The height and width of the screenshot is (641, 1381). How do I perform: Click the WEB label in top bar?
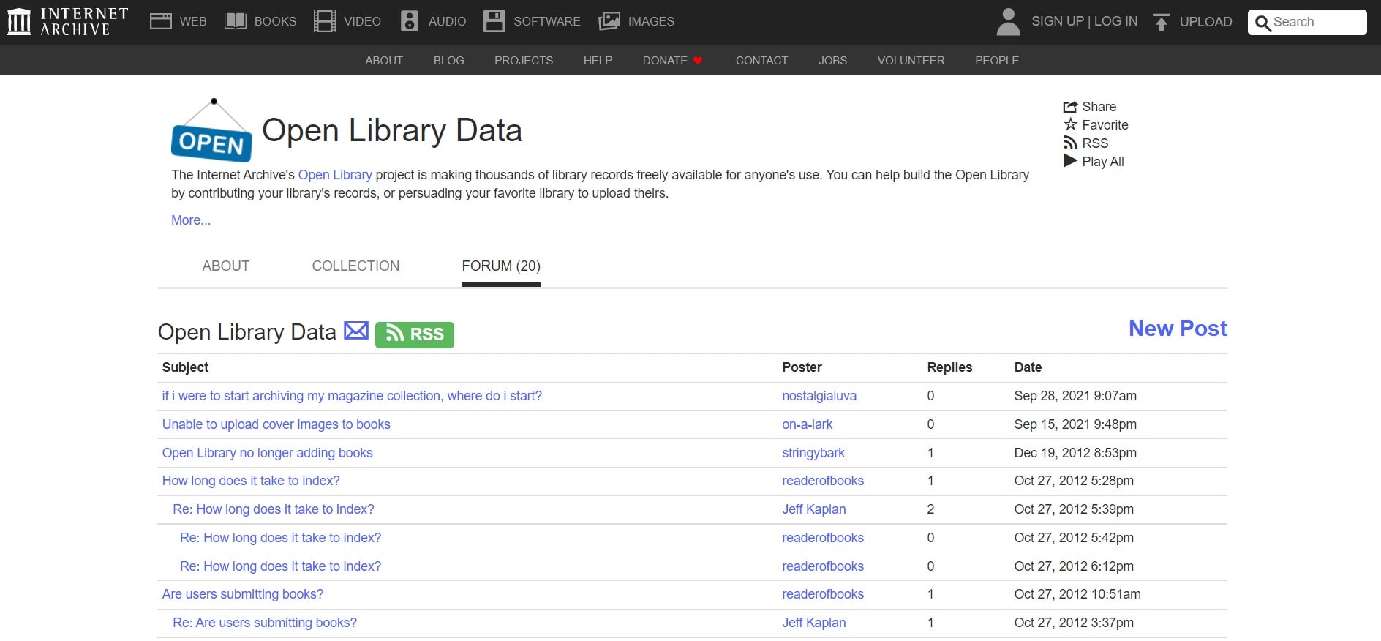point(193,22)
